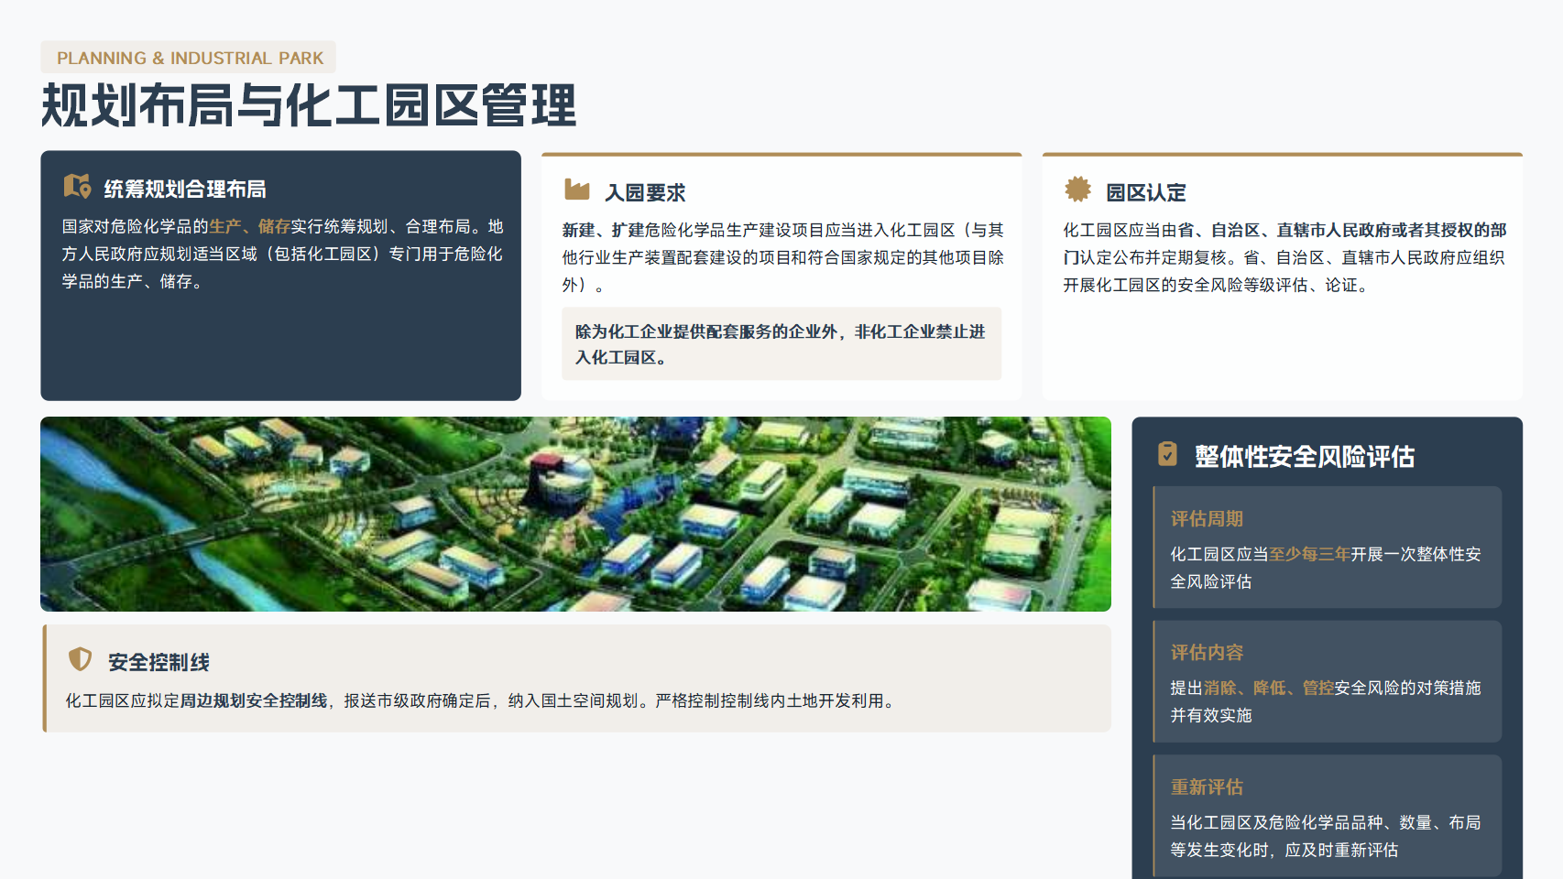The width and height of the screenshot is (1563, 879).
Task: Click the PLANNING & INDUSTRIAL PARK tag
Action: click(189, 58)
